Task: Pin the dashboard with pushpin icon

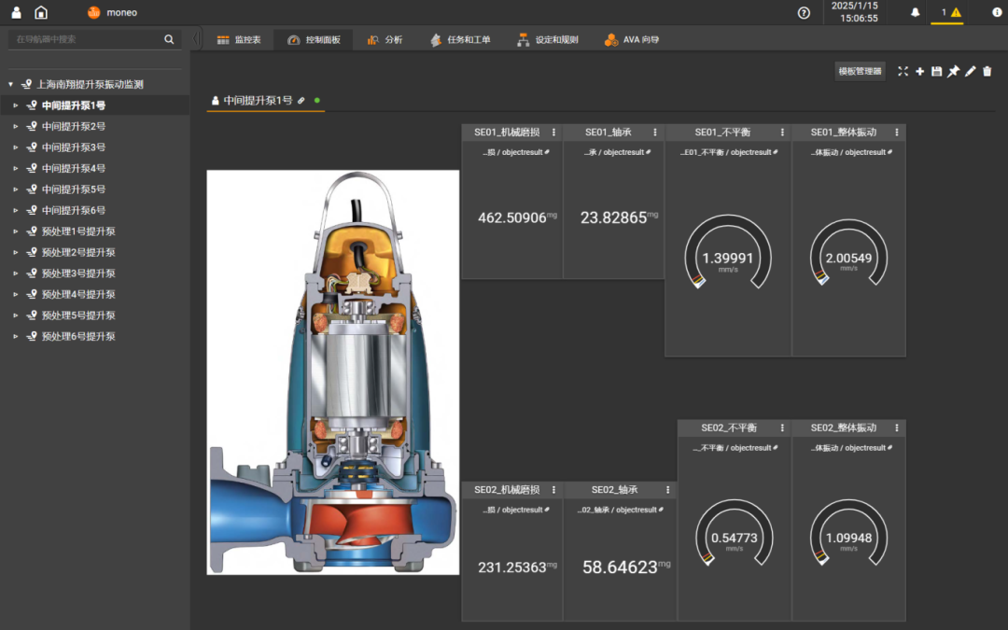Action: [x=953, y=71]
